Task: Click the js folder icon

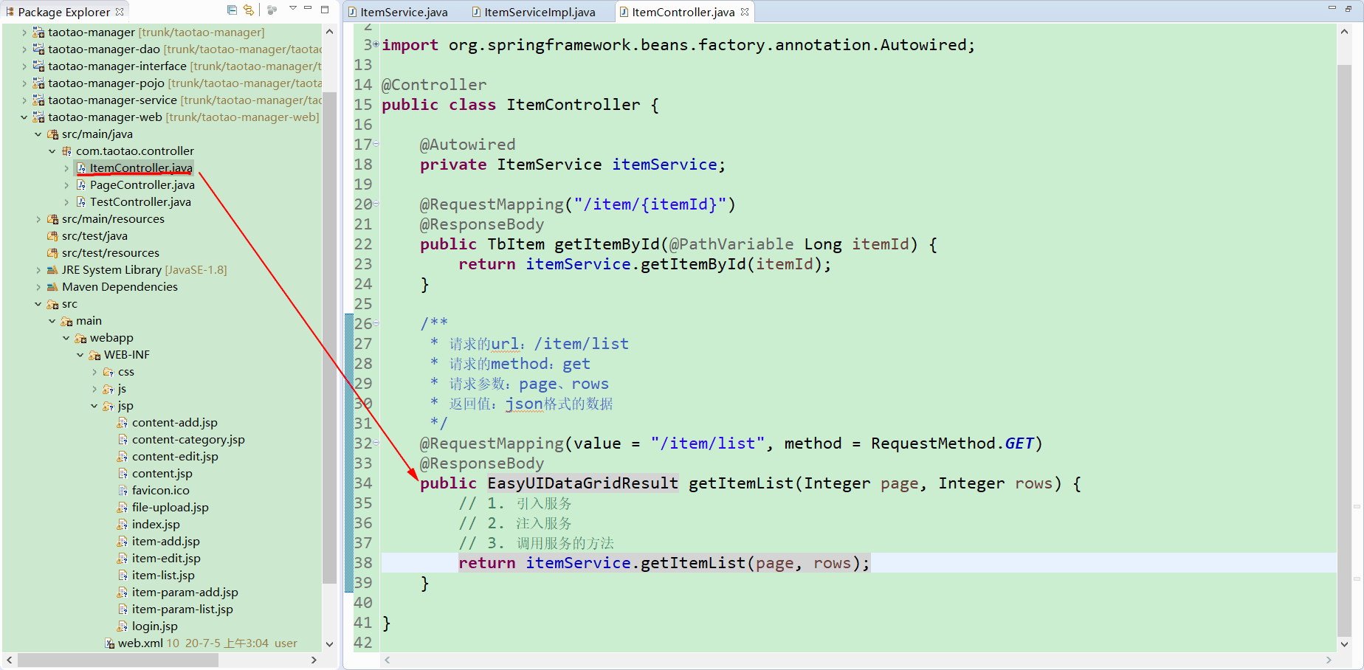Action: tap(108, 389)
